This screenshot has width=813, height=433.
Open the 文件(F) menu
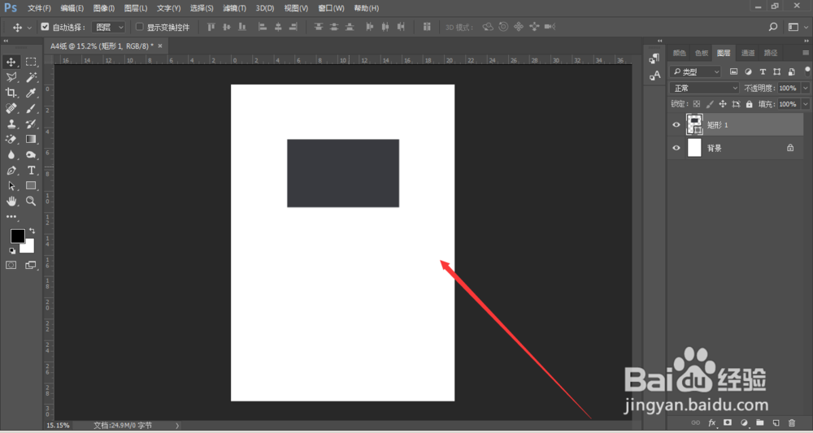point(39,8)
